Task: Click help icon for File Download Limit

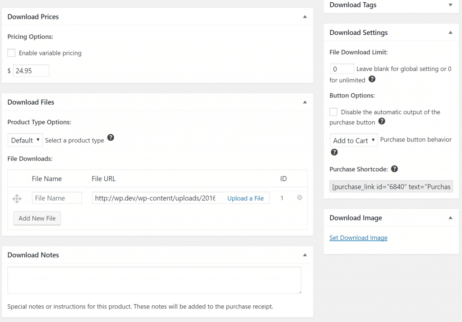Action: [x=372, y=79]
